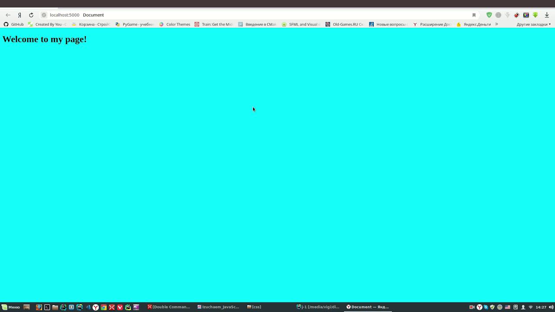Open the 14:27 clock calendar
The width and height of the screenshot is (555, 312).
(541, 307)
